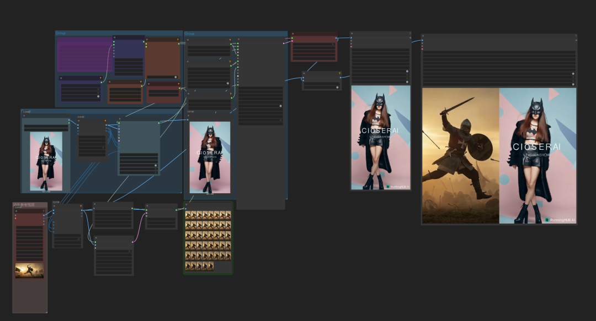Toggle the switch in the middle node of second Group
The width and height of the screenshot is (596, 321).
[x=228, y=84]
